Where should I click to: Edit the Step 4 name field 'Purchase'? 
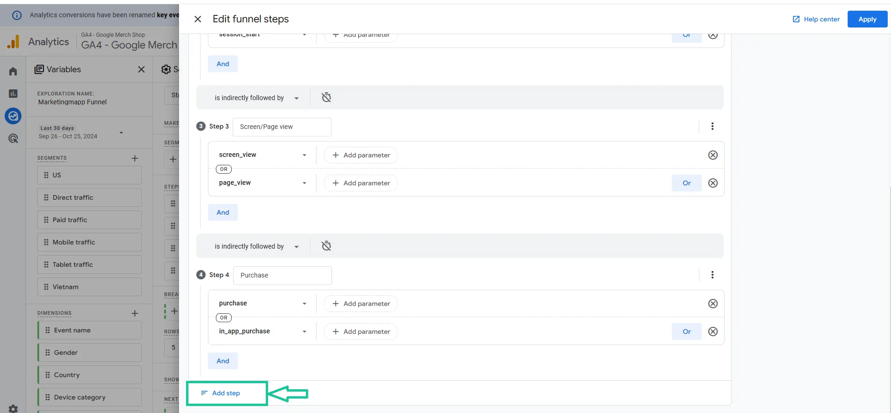coord(283,275)
